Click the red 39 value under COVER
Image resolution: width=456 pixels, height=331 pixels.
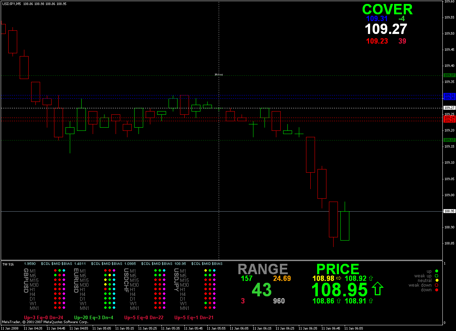pyautogui.click(x=402, y=41)
